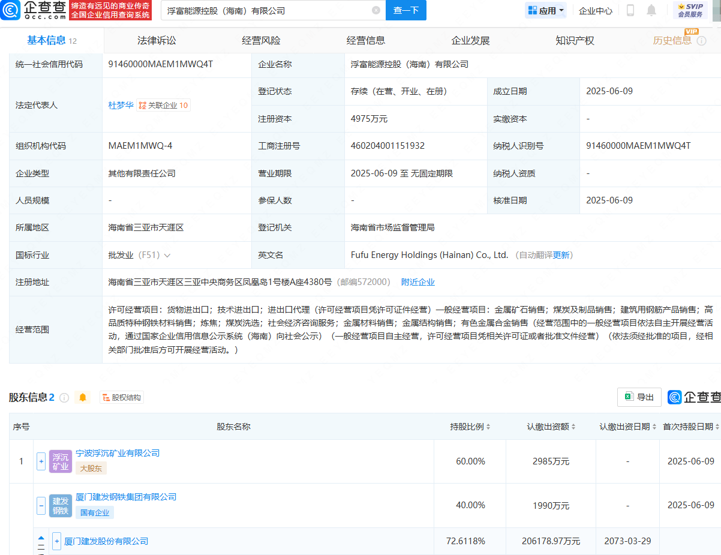
Task: Click 宁波浮沉矿业 company logo tile
Action: pos(61,461)
